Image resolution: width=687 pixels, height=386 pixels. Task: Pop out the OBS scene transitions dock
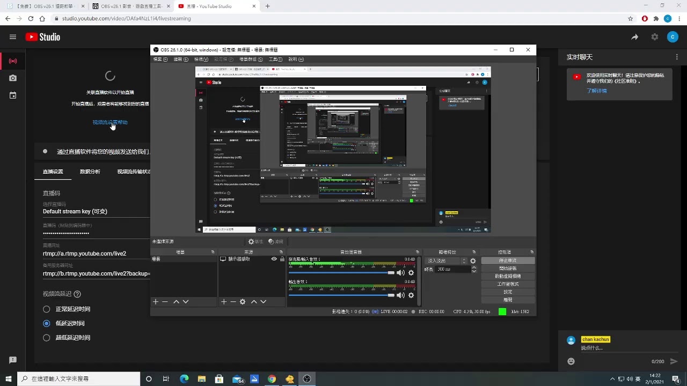click(x=473, y=252)
